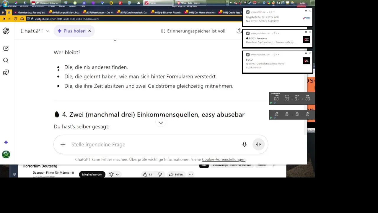Click the Pollin logo thumbnail in notification
Viewport: 378px width, 213px height.
306,18
